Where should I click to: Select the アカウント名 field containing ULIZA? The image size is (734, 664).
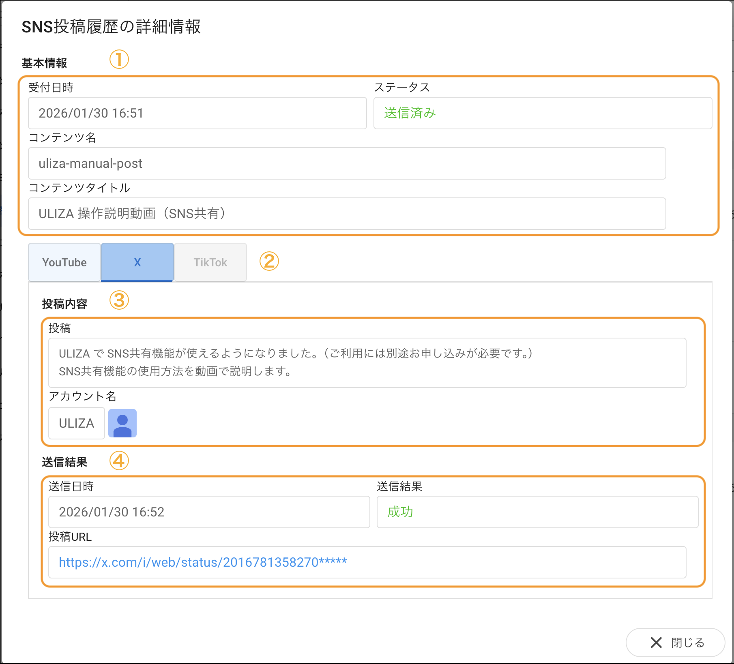77,423
